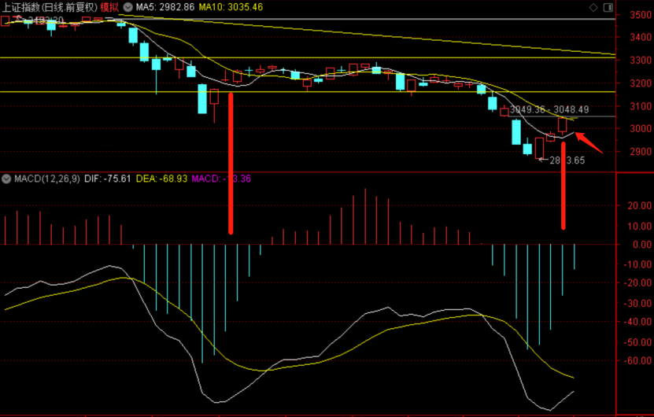This screenshot has height=417, width=654.
Task: Click the diamond icon at chart top right
Action: point(593,7)
